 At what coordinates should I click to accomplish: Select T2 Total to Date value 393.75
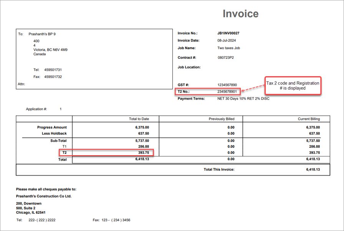(x=144, y=153)
